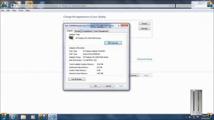Image resolution: width=214 pixels, height=120 pixels.
Task: Expand the Control Panel breadcrumb arrow
Action: pos(30,6)
